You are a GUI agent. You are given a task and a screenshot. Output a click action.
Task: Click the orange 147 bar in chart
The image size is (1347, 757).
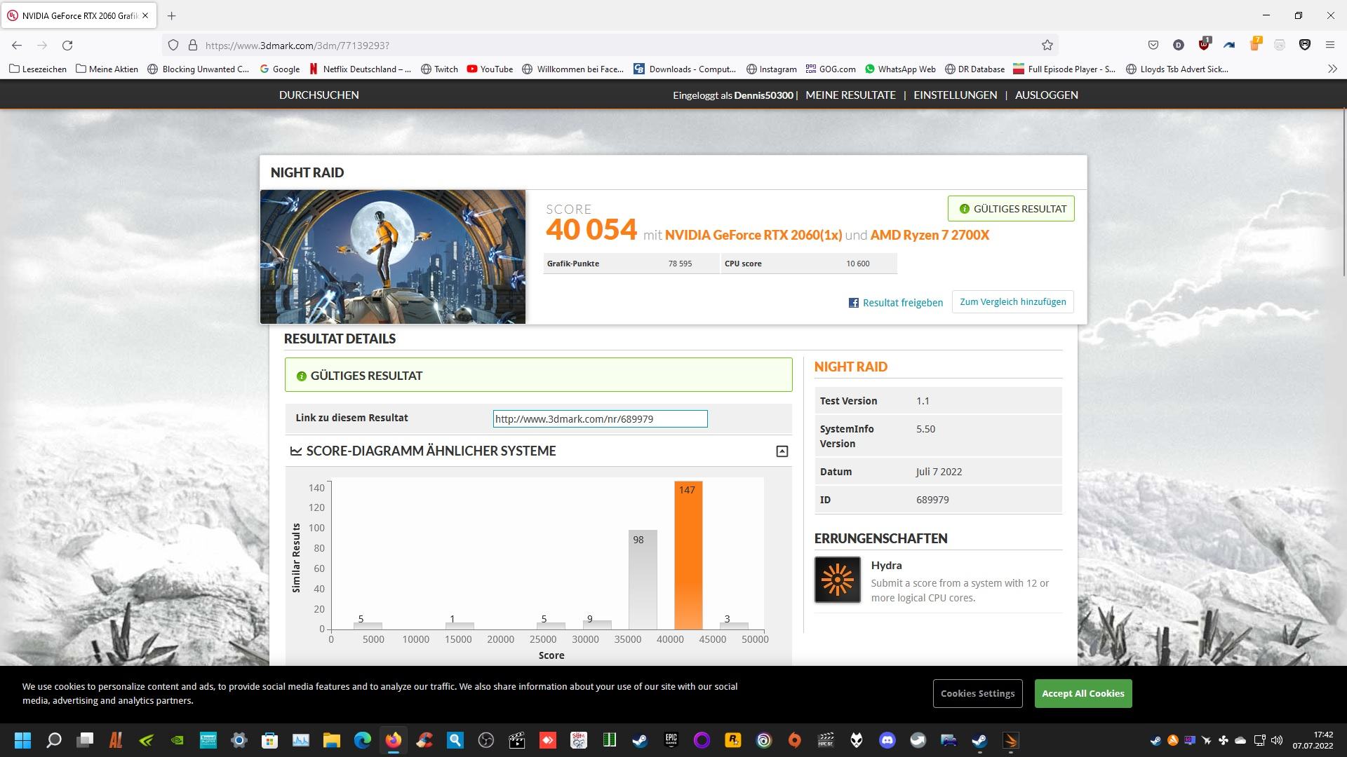[x=688, y=555]
